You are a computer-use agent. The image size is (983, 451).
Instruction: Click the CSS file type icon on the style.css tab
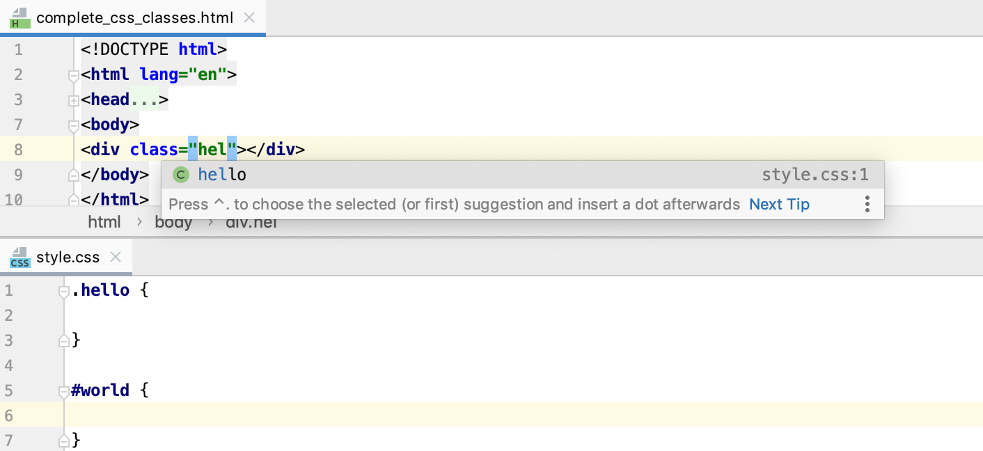[x=19, y=257]
